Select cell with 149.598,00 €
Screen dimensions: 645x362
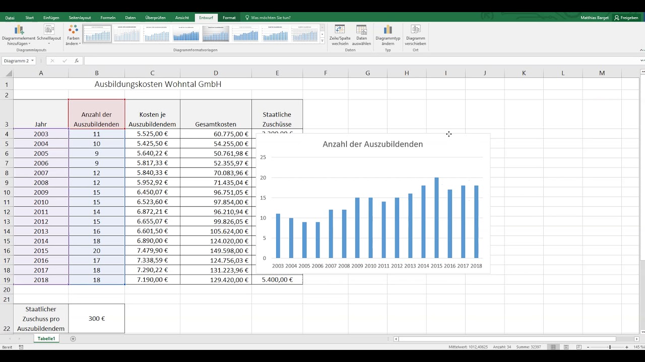(216, 250)
